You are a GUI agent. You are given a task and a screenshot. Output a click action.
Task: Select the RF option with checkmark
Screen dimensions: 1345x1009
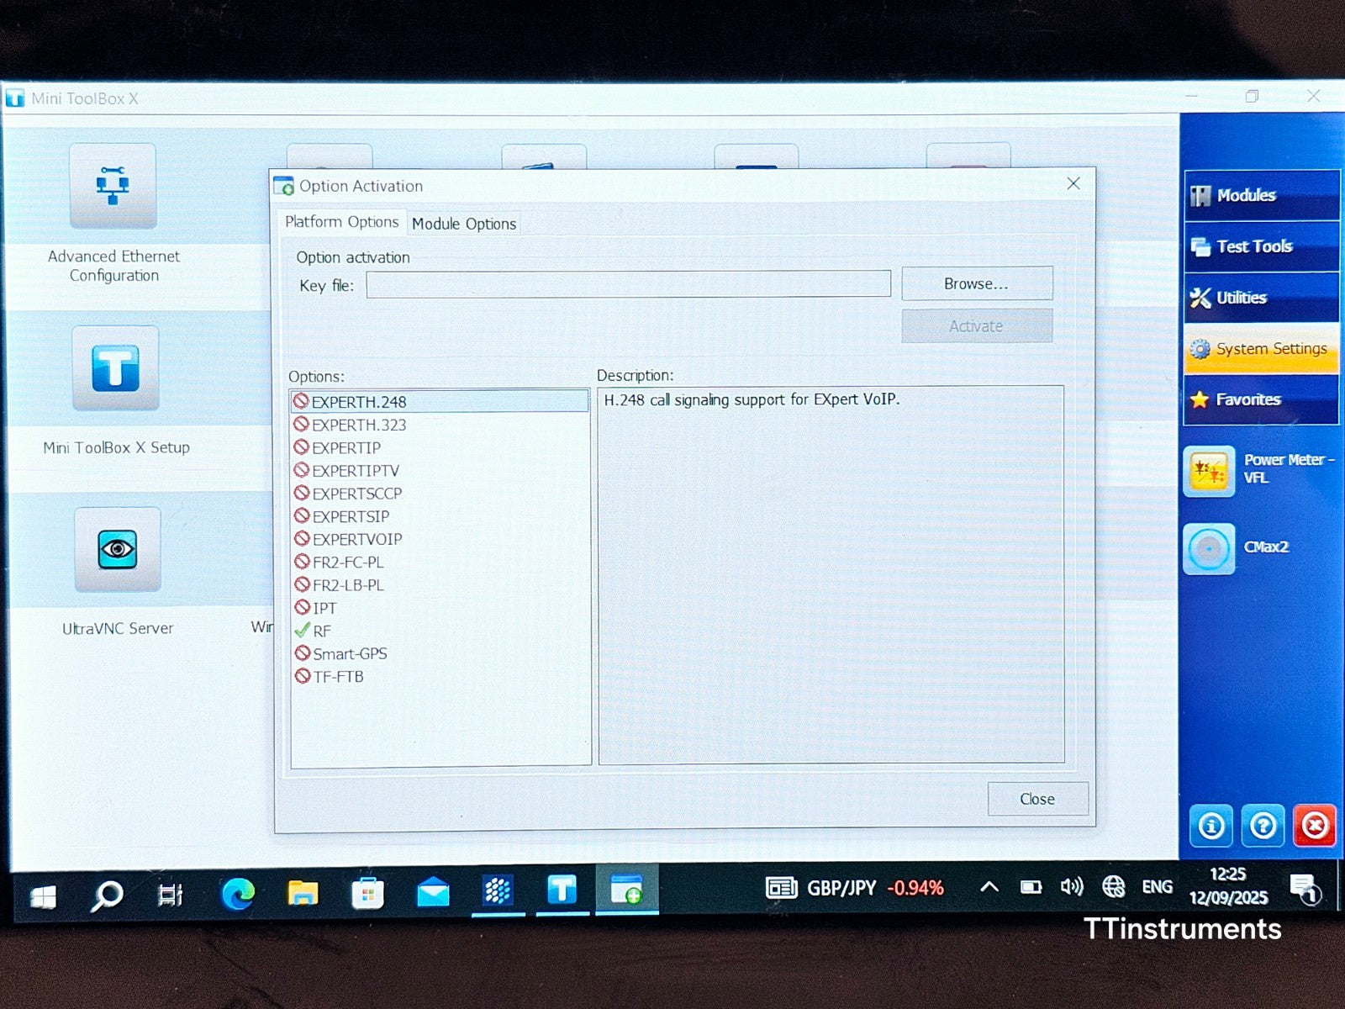(x=322, y=631)
